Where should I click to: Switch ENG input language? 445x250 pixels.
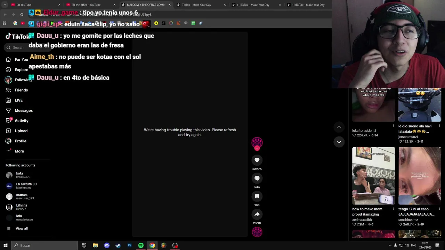coord(414,245)
